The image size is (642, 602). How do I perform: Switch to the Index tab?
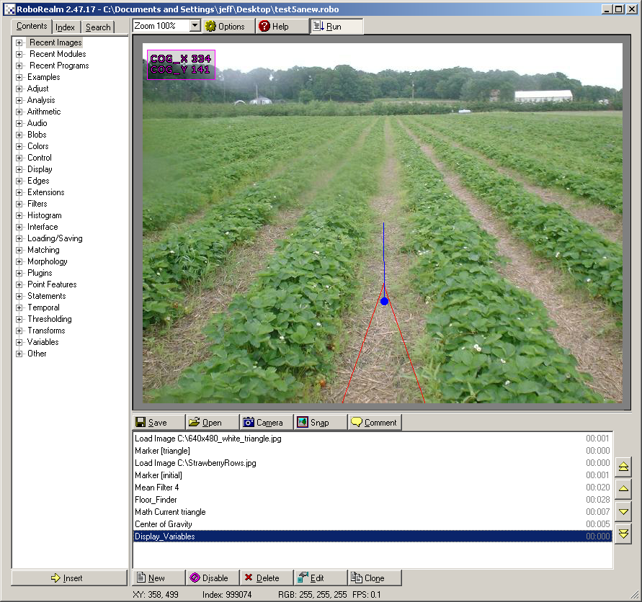66,27
